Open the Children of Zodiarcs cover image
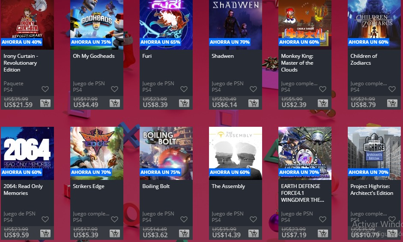 (x=374, y=25)
